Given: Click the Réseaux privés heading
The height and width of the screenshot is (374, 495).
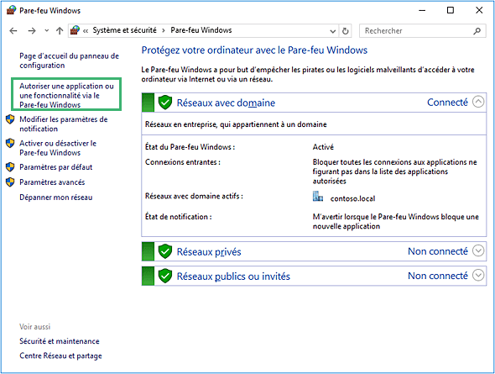Looking at the screenshot, I should pos(209,252).
